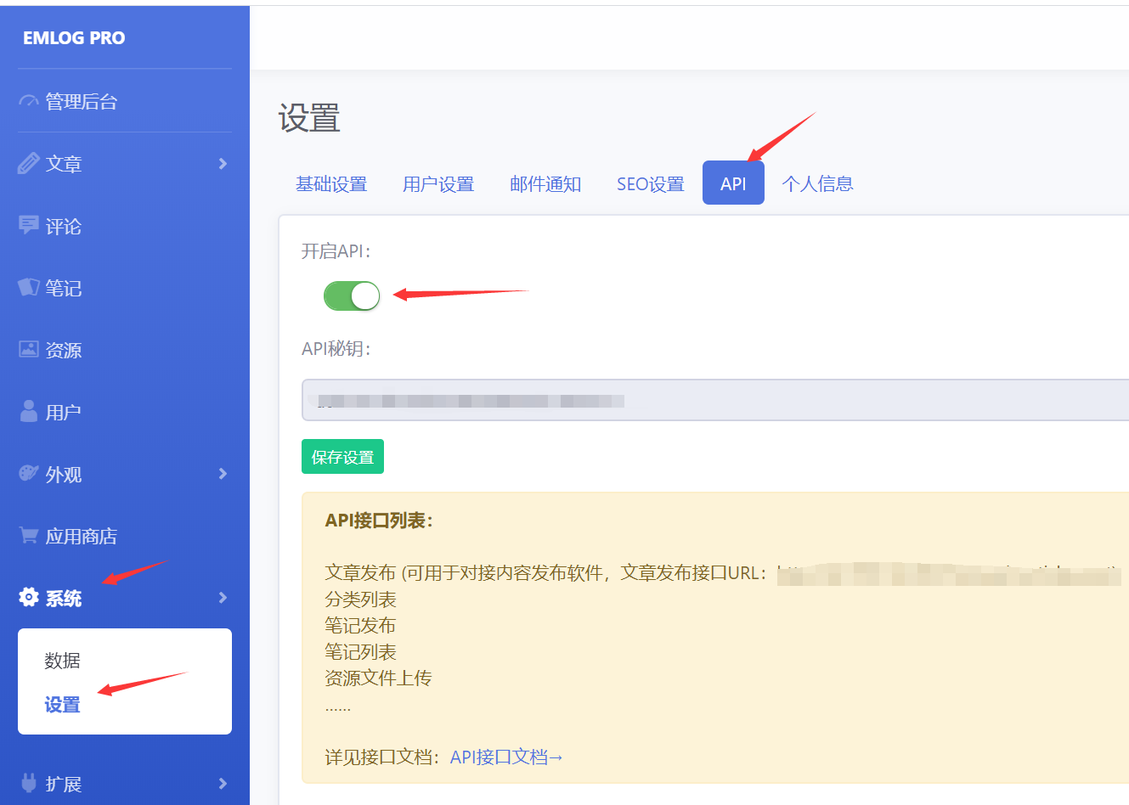This screenshot has width=1129, height=805.
Task: Click the notes icon beside 笔记
Action: pyautogui.click(x=29, y=287)
